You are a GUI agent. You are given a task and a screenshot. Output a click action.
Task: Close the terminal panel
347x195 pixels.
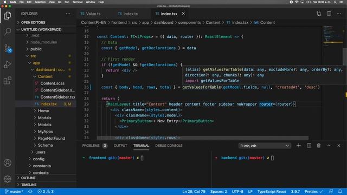point(338,146)
